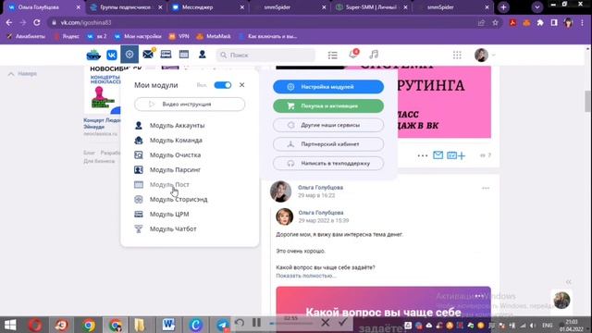Click the recorder confirm checkmark
The height and width of the screenshot is (333, 592).
343,323
